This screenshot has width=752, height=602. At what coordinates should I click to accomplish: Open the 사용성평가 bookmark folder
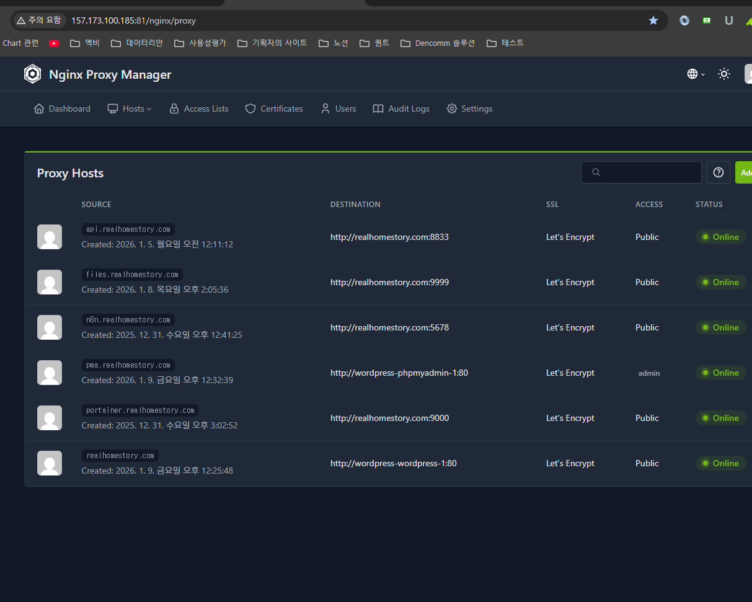(200, 43)
